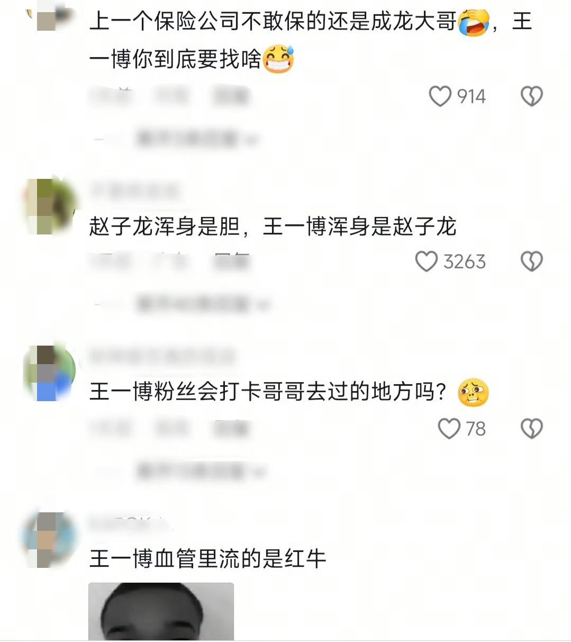Open username above 王一博粉丝会打卡 comment
This screenshot has width=571, height=642.
(162, 356)
